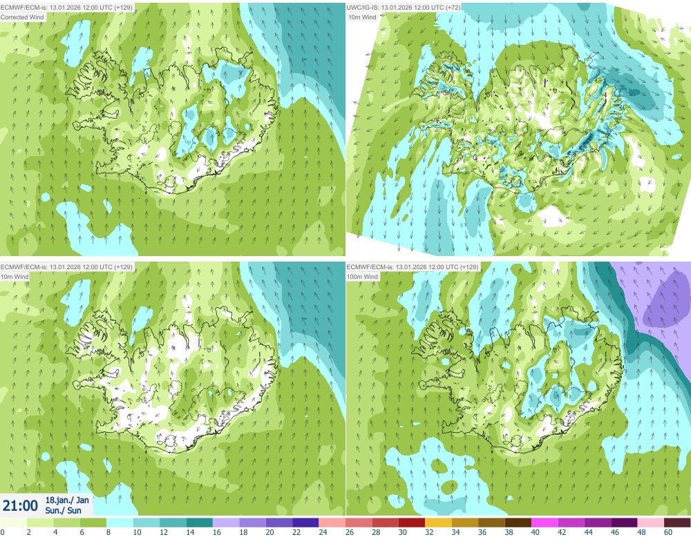Image resolution: width=691 pixels, height=537 pixels.
Task: Select the dark red 30–32 legend swatch
Action: coord(412,523)
